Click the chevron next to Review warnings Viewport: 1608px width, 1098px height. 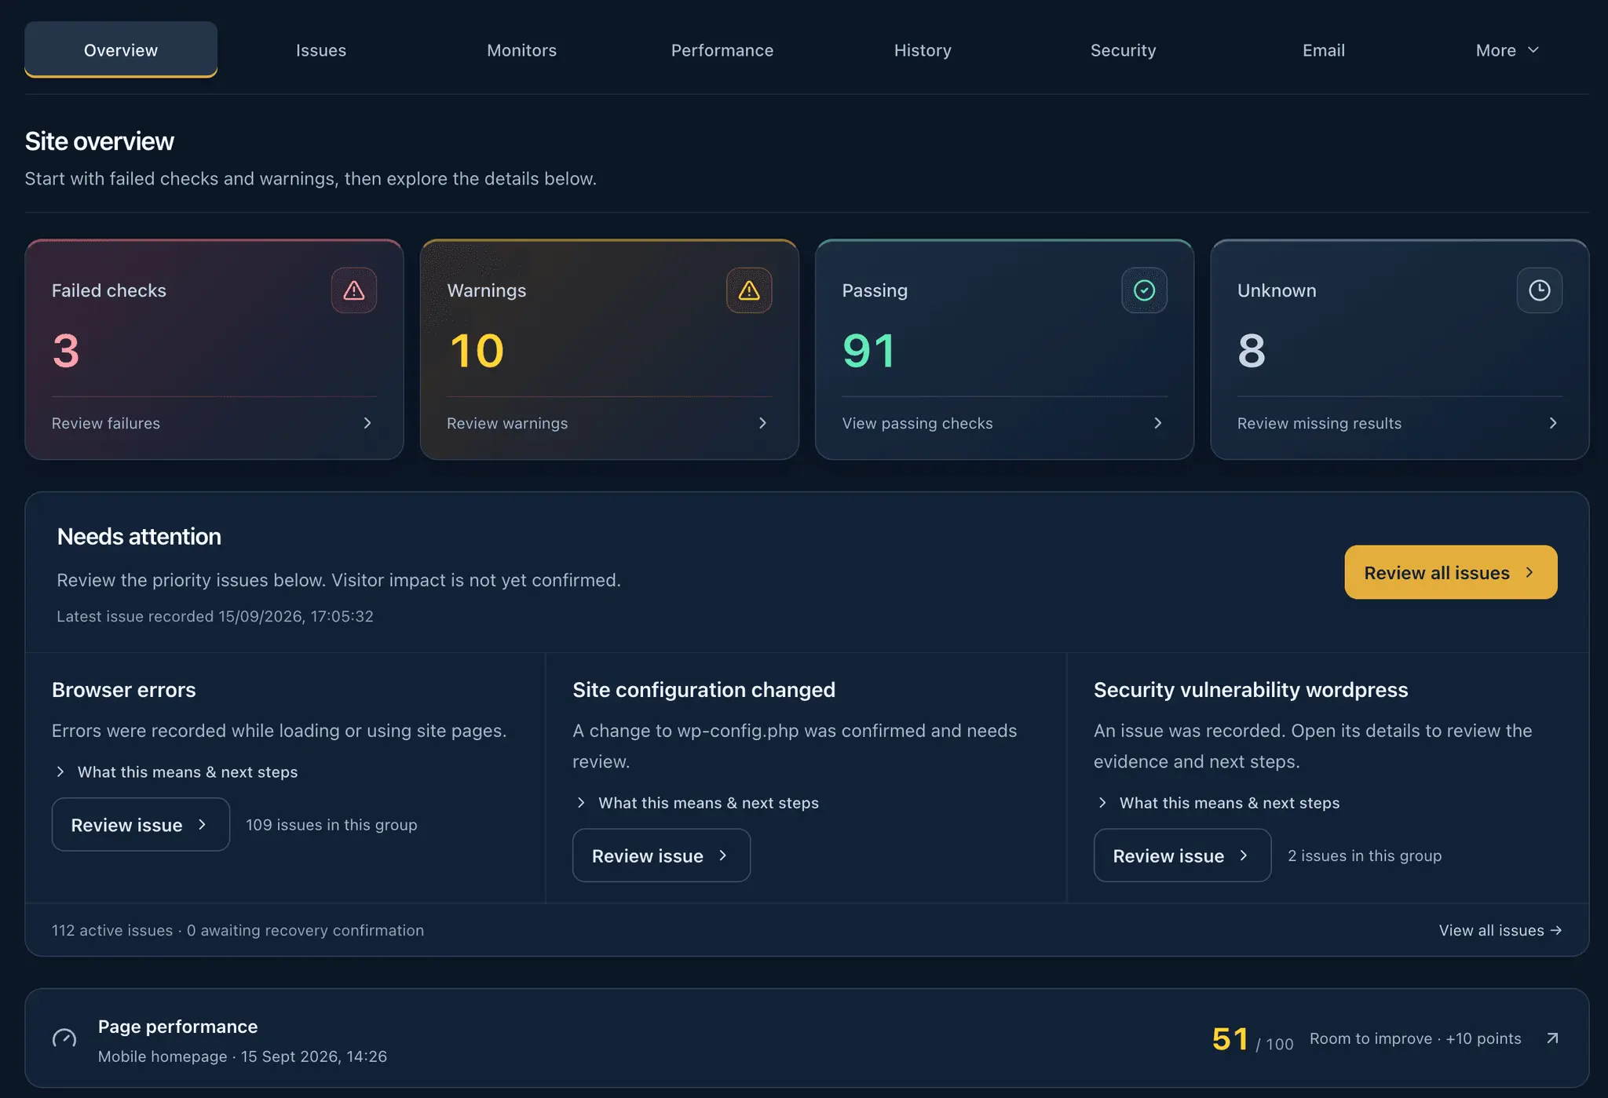762,423
